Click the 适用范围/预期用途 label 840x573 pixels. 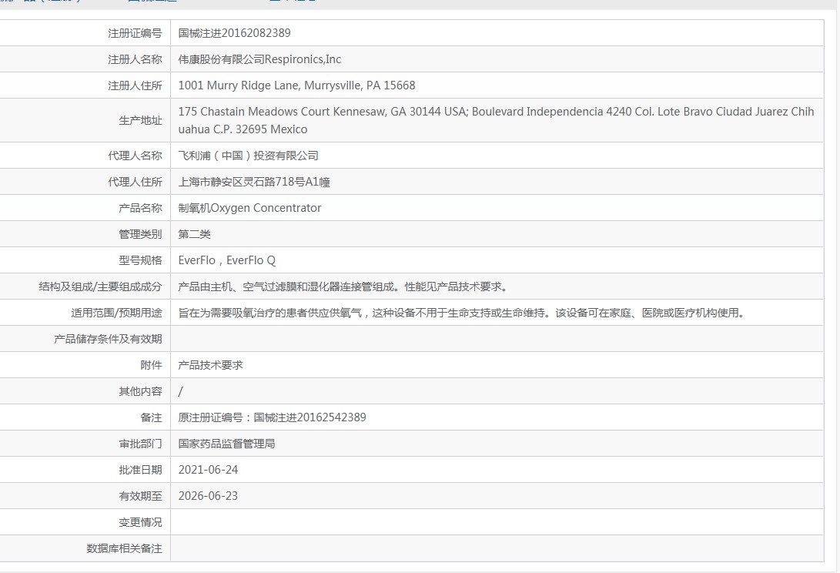[116, 313]
